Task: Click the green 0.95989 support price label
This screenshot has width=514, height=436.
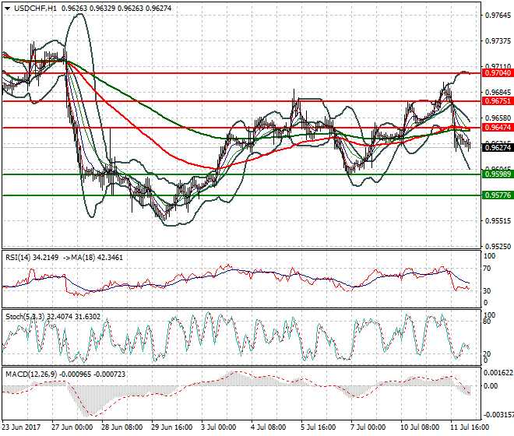Action: point(498,174)
